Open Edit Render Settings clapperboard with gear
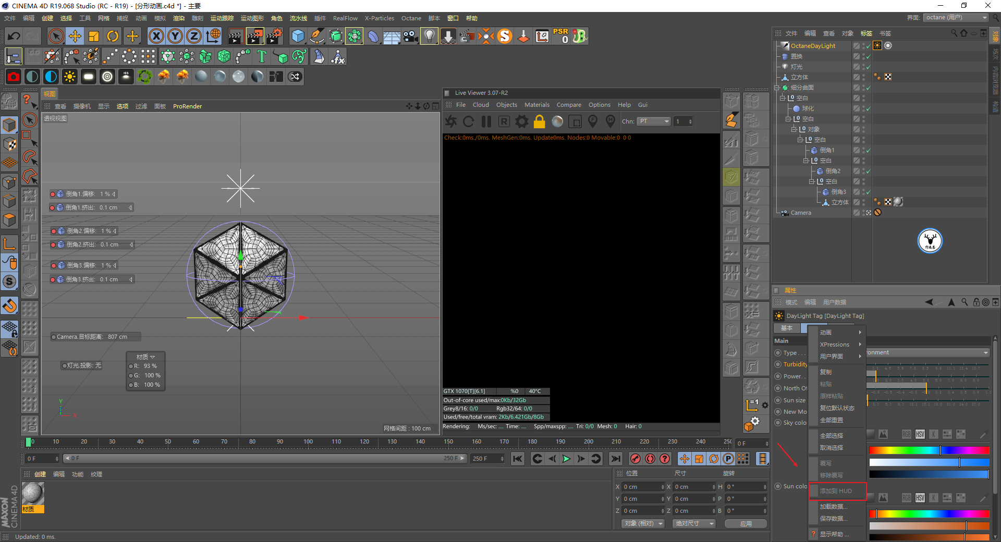This screenshot has height=542, width=1001. pyautogui.click(x=274, y=36)
